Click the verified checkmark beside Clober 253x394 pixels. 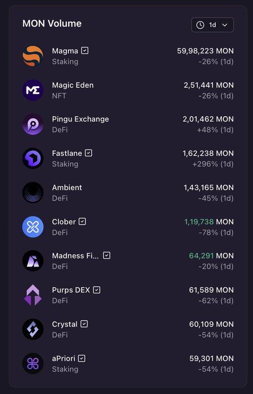click(82, 221)
